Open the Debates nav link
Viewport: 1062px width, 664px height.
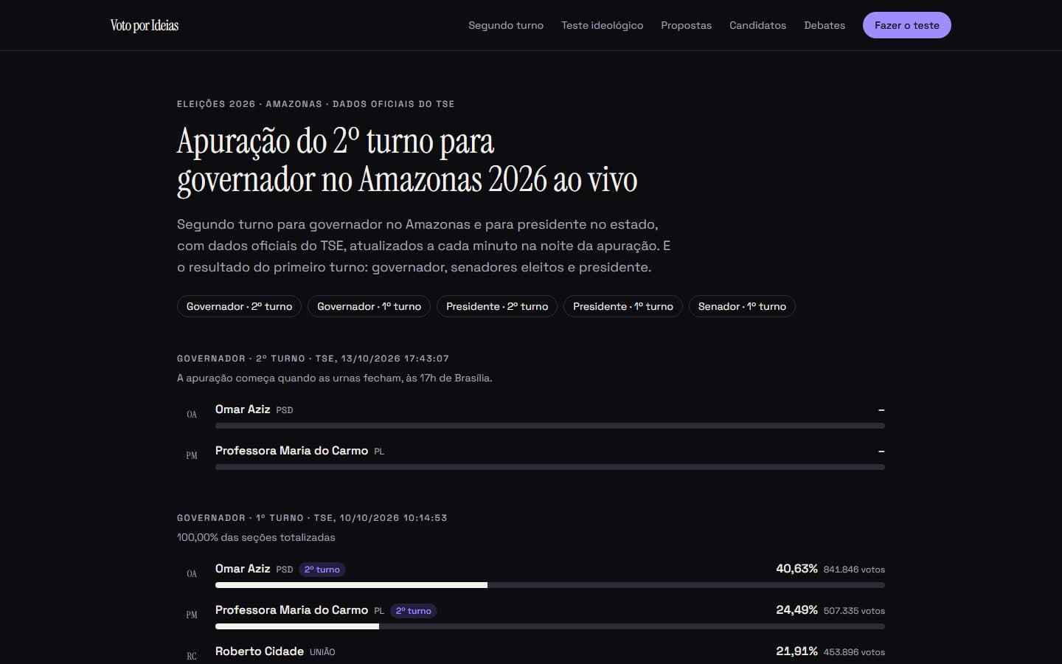825,25
